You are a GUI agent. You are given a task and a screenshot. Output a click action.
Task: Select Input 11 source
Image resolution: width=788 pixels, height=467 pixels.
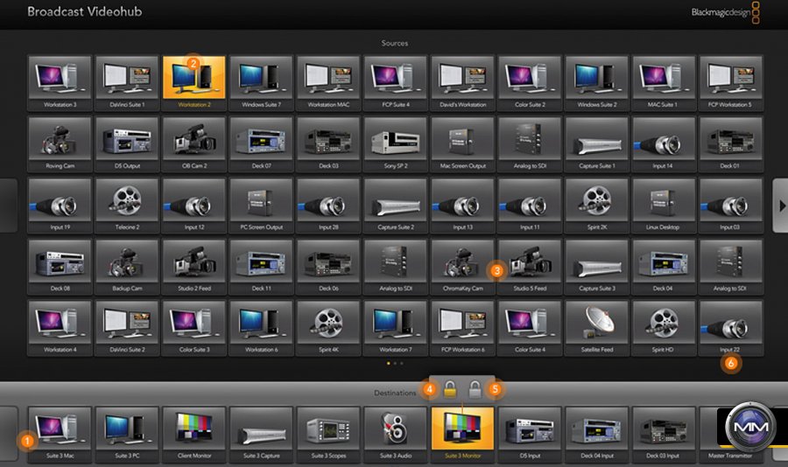530,206
